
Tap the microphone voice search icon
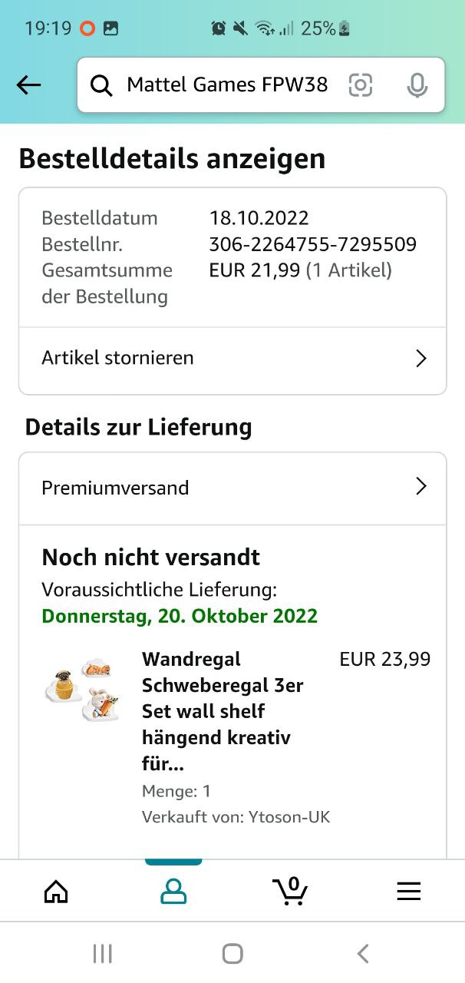417,85
